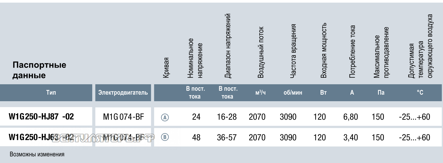Click the Электродвигатель column header
443x163 pixels.
click(123, 93)
